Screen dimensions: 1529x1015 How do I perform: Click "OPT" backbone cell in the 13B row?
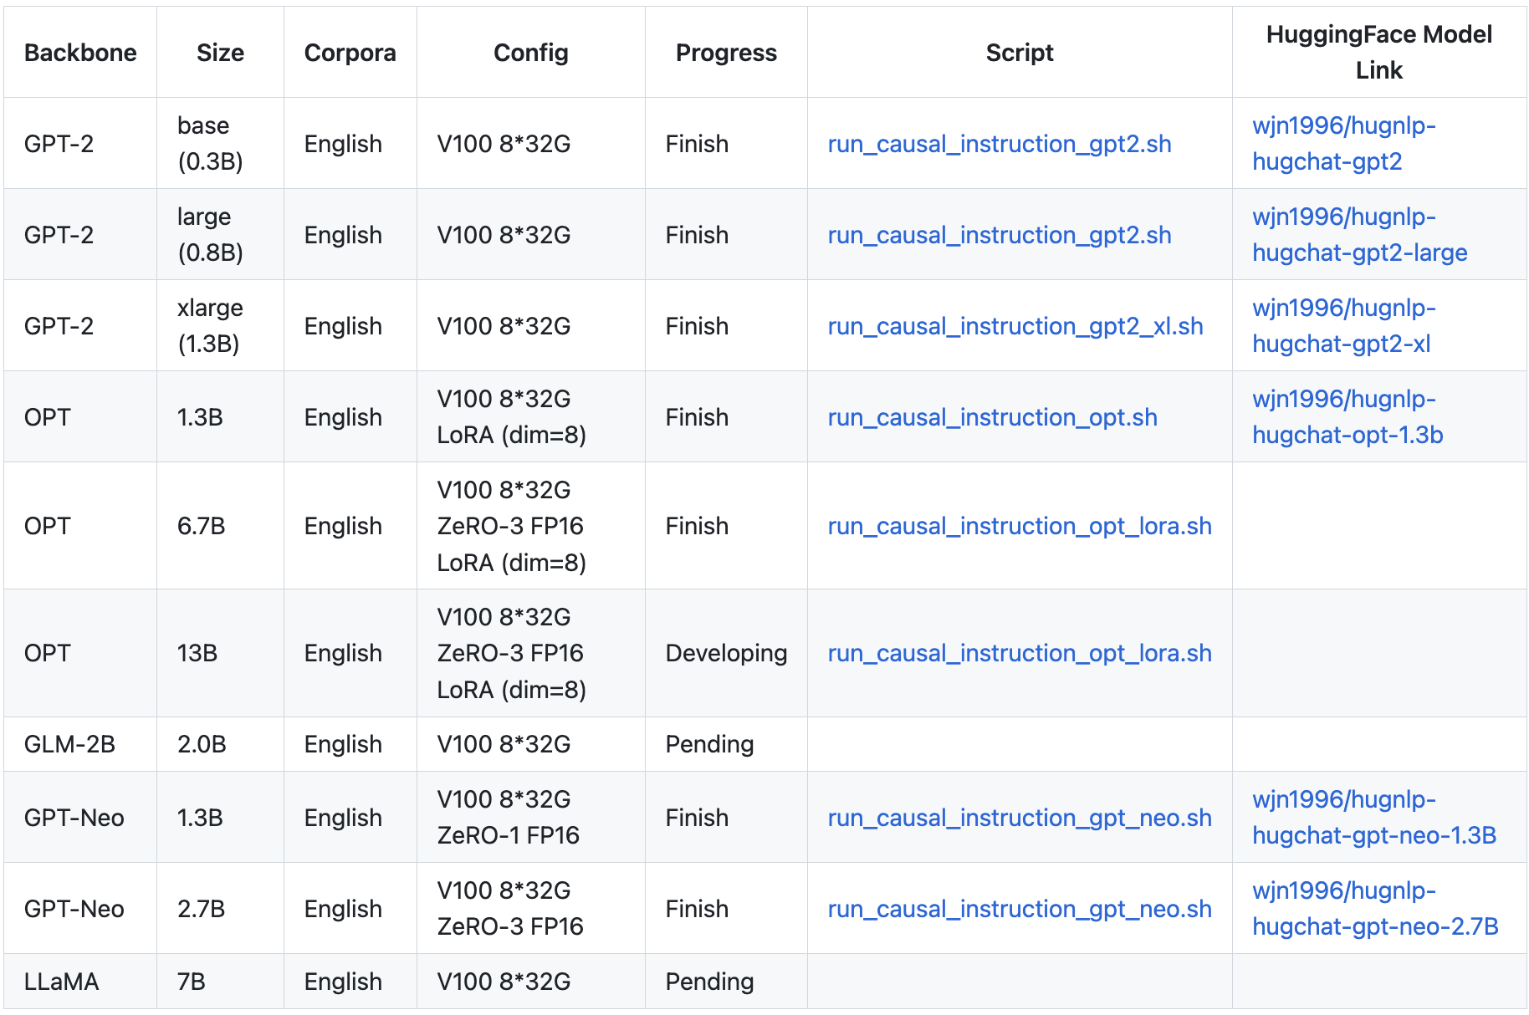(80, 653)
